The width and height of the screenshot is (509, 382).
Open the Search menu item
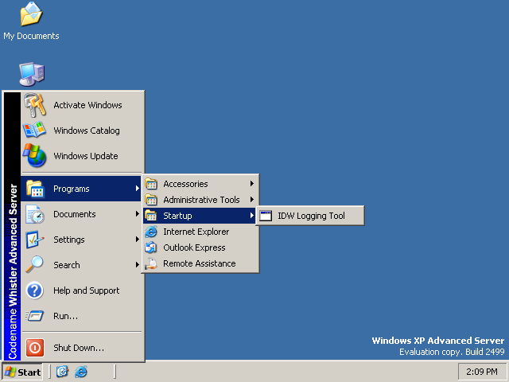pyautogui.click(x=67, y=265)
